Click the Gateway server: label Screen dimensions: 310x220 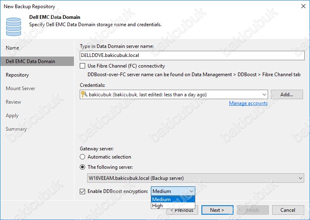pyautogui.click(x=97, y=149)
